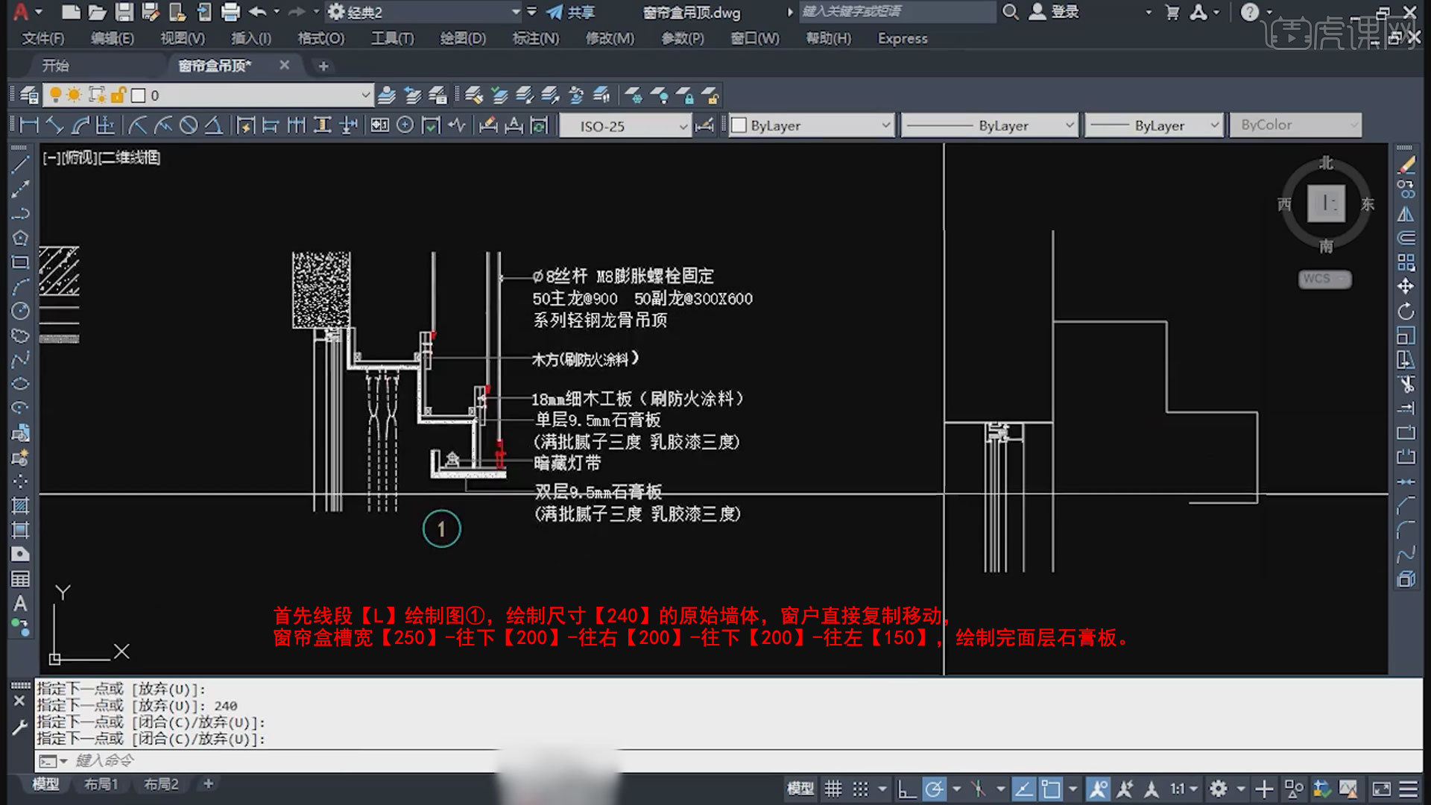
Task: Select the Trim tool in modify toolbar
Action: [1406, 384]
